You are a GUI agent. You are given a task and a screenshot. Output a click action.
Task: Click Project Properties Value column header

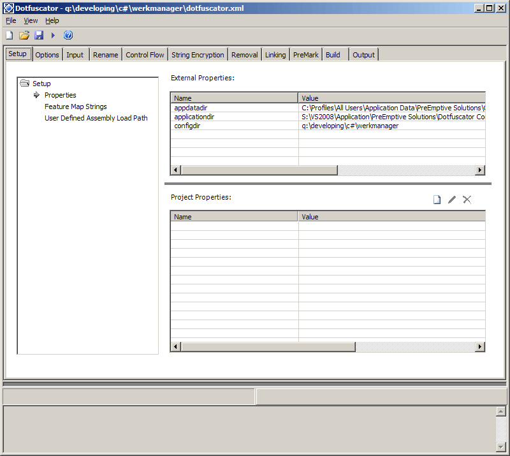click(391, 216)
